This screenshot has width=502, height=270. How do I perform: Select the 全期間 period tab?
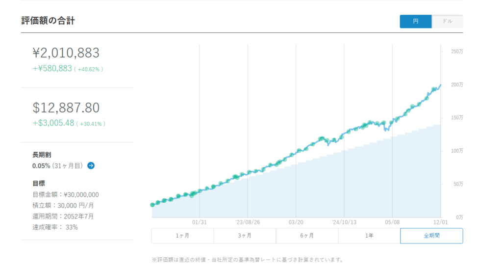[431, 236]
